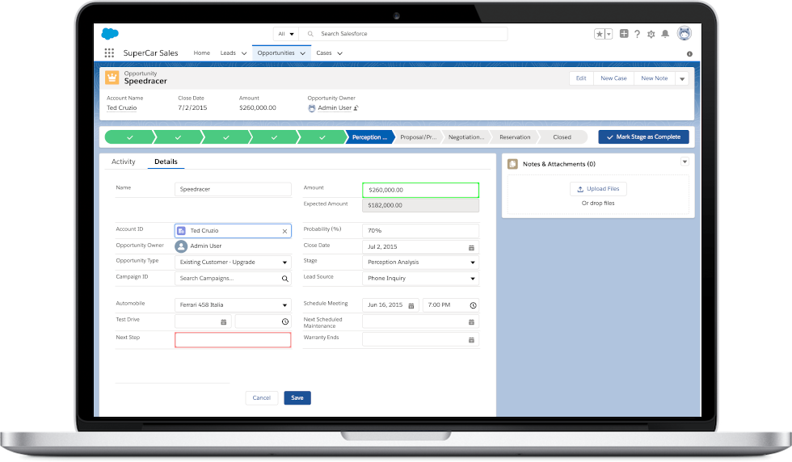792x462 pixels.
Task: Open the setup gear icon
Action: coord(651,34)
